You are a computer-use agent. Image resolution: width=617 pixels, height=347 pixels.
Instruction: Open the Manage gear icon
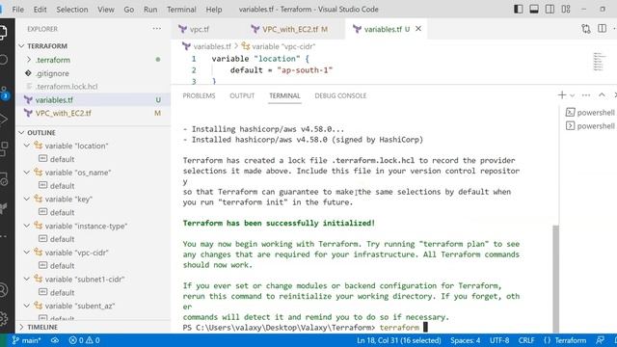[x=3, y=318]
